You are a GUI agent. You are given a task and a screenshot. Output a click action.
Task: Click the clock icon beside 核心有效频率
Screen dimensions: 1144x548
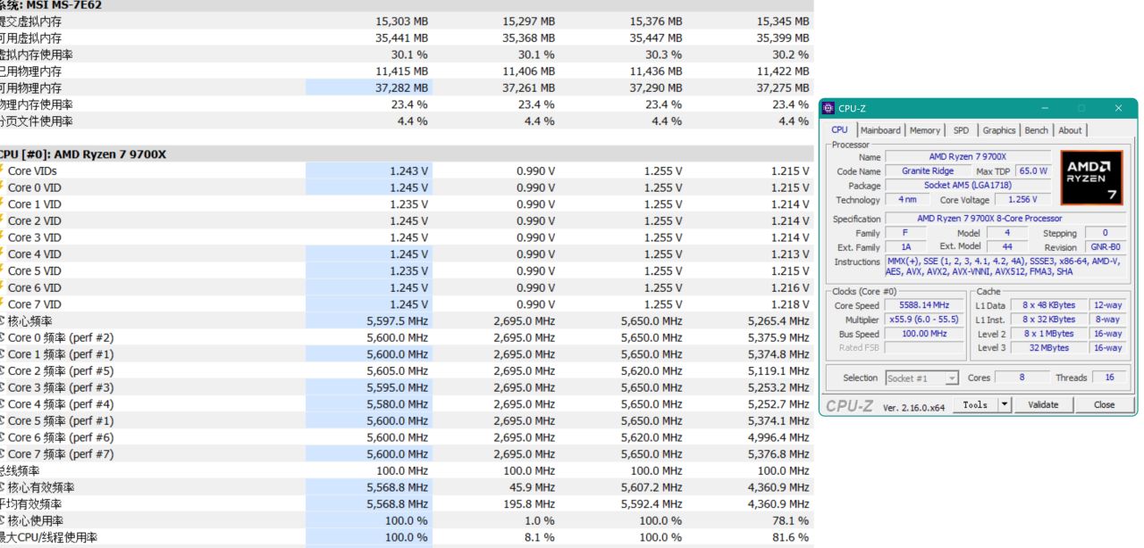(2, 487)
